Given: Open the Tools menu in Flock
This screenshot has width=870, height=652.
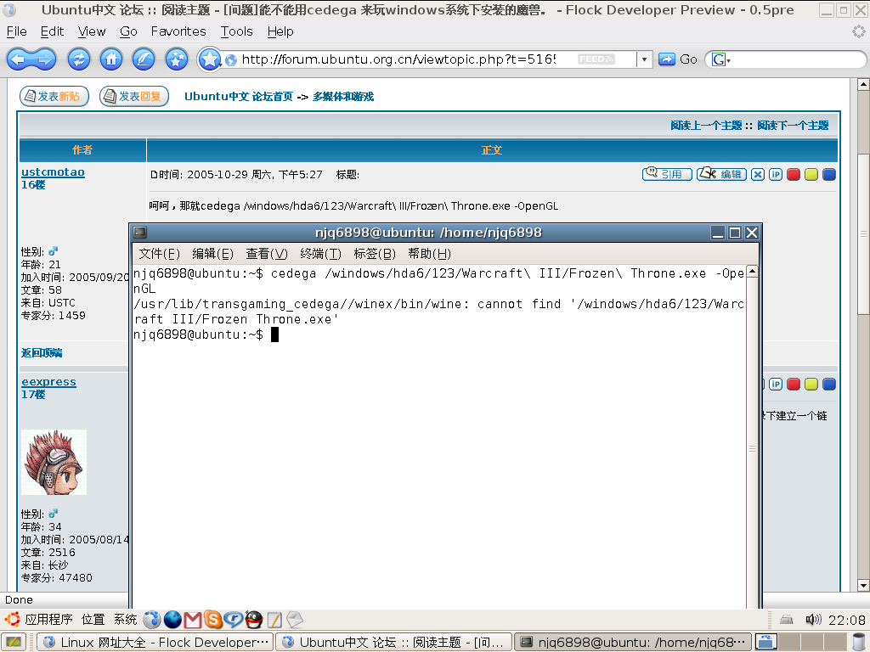Looking at the screenshot, I should click(x=236, y=31).
